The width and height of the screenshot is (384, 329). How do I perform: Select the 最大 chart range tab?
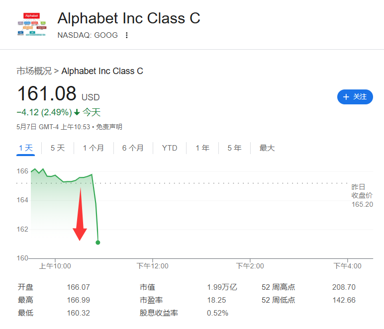pos(267,148)
